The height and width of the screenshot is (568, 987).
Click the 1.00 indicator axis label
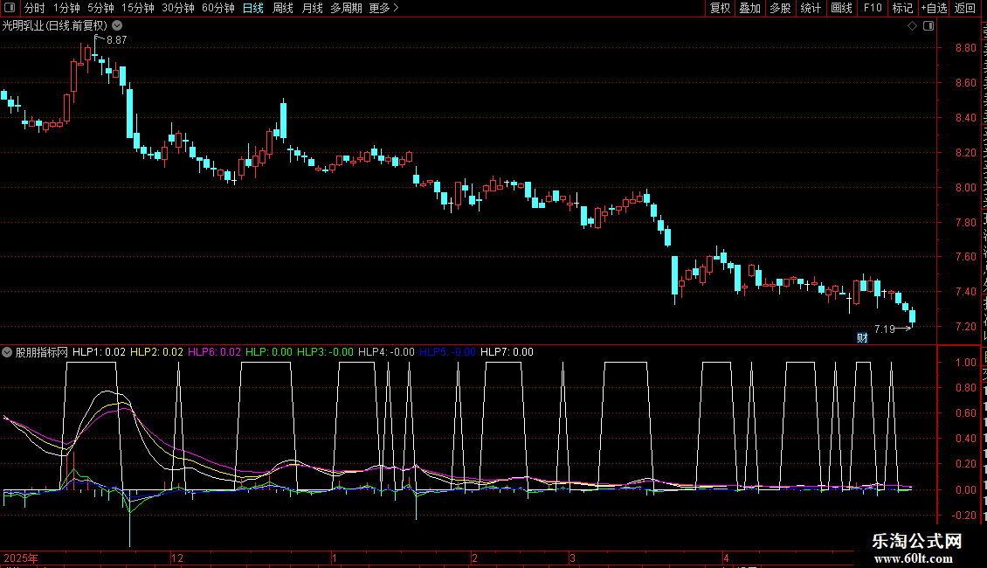(x=965, y=363)
